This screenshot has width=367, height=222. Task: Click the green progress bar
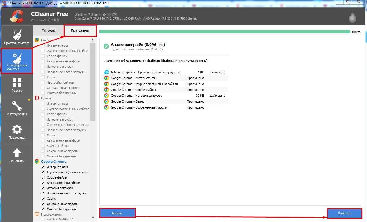(x=224, y=32)
